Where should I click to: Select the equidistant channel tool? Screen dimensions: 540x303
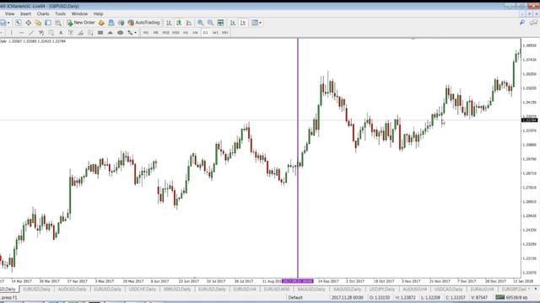pos(41,33)
